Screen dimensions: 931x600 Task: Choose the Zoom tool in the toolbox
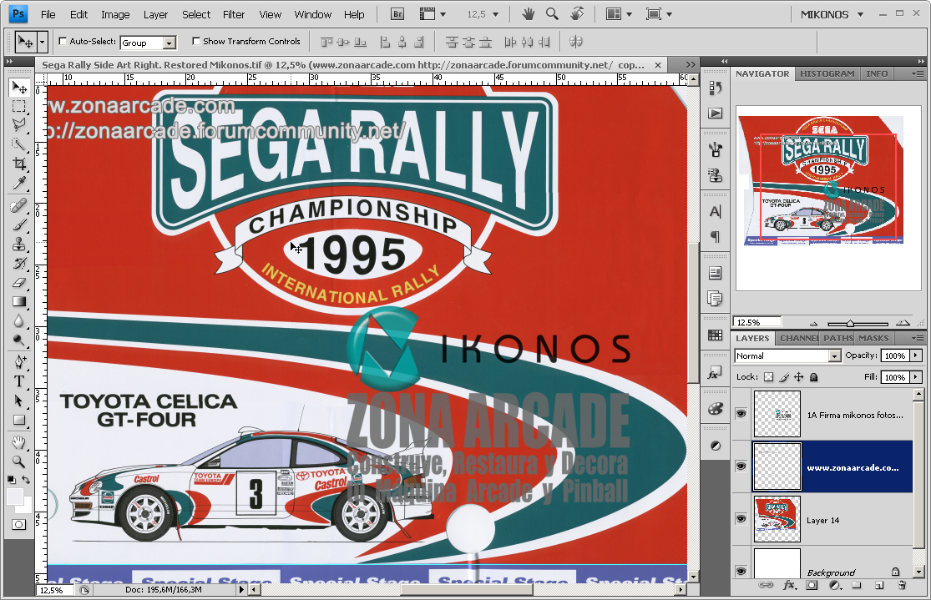(x=19, y=461)
